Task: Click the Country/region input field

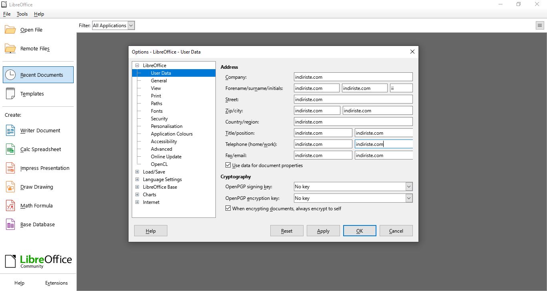Action: [353, 122]
